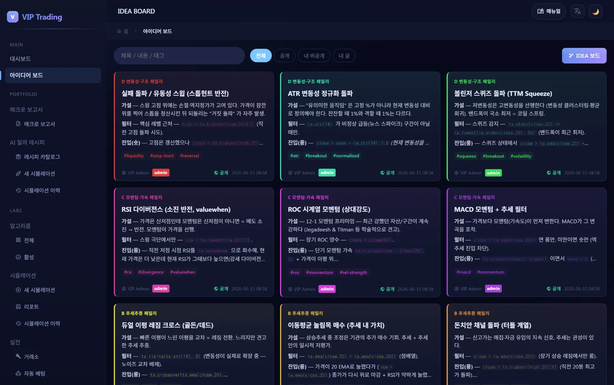Select the 내 글 filter tab
The image size is (614, 385).
(344, 56)
